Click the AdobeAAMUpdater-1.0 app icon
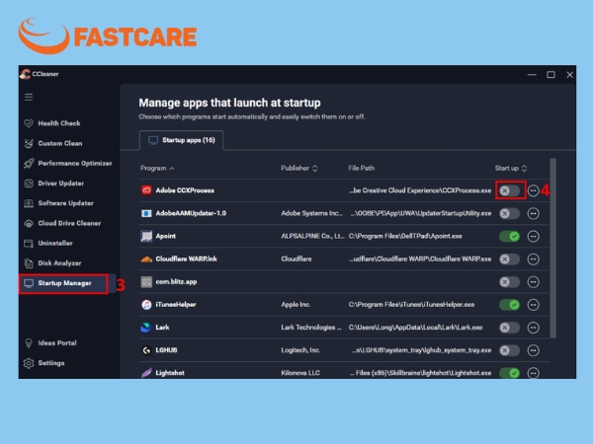593x444 pixels. coord(146,213)
